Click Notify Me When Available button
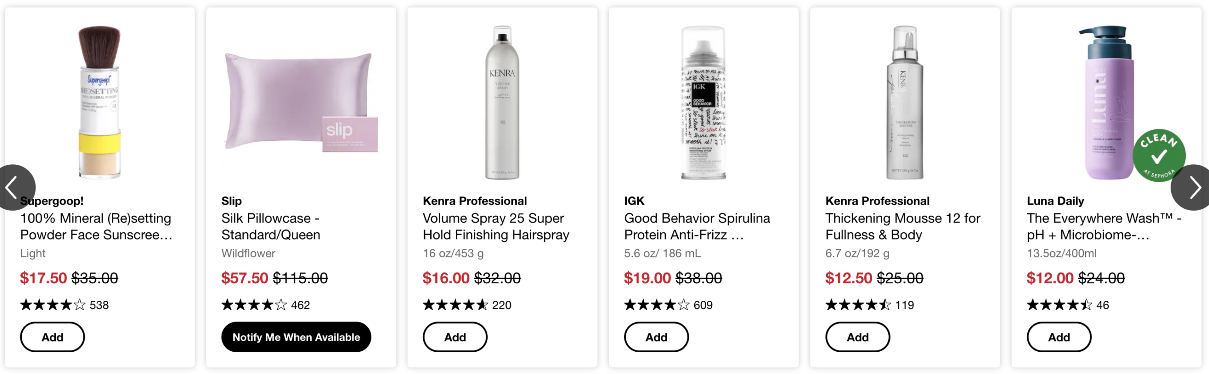This screenshot has width=1209, height=374. coord(296,337)
